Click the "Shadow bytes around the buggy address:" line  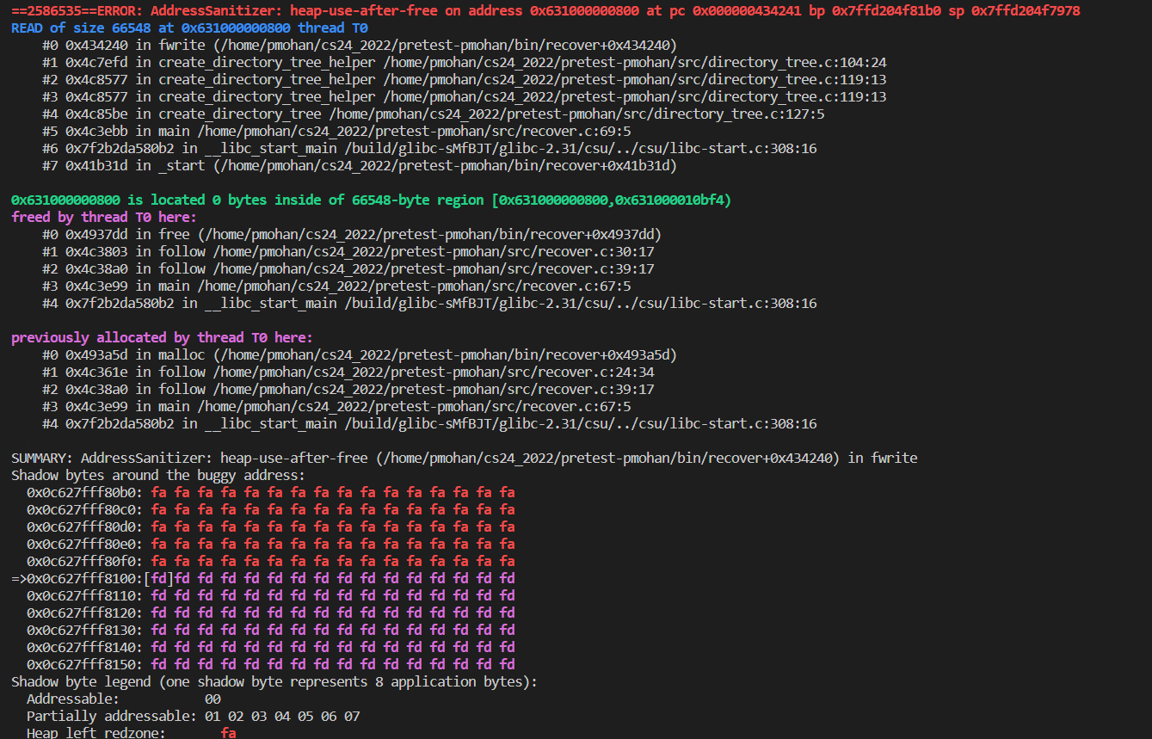point(157,475)
